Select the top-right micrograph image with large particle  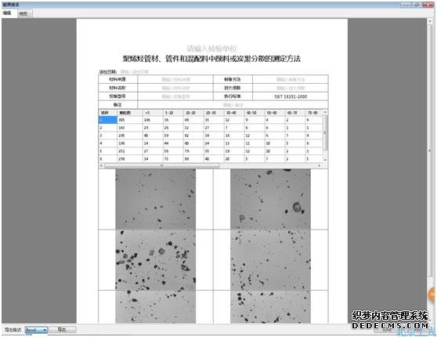coord(270,199)
